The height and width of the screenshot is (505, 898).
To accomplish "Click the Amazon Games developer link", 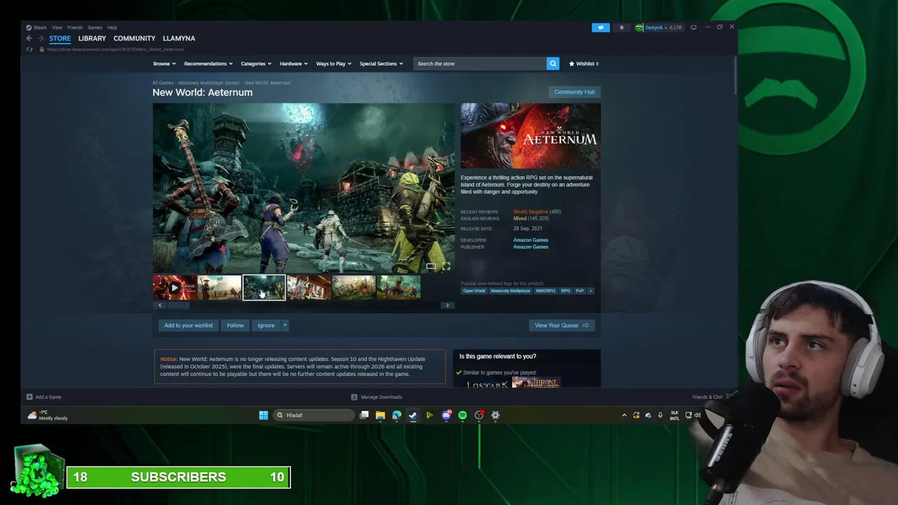I will click(x=530, y=240).
